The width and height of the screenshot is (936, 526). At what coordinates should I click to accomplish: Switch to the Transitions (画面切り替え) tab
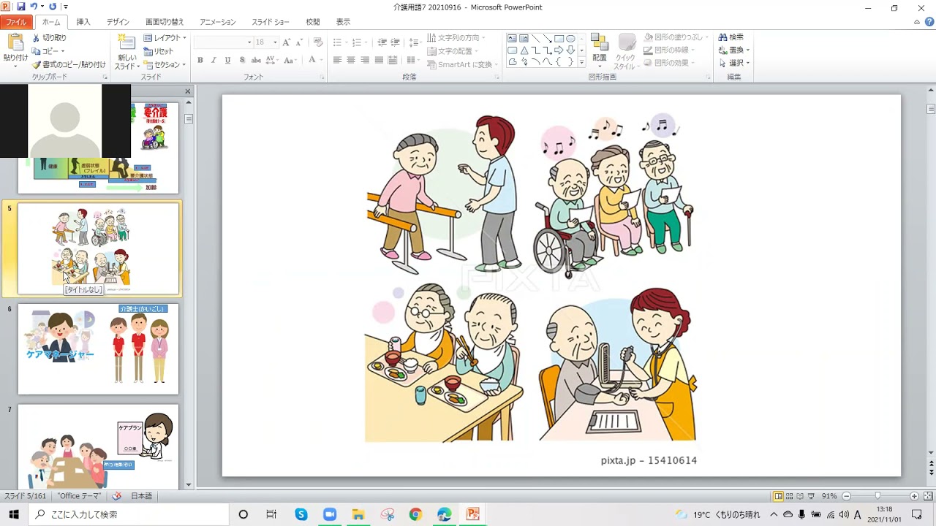(165, 22)
